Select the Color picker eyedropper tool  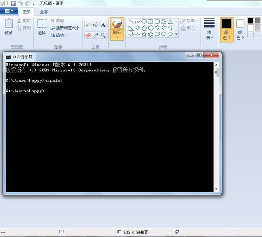click(x=96, y=35)
